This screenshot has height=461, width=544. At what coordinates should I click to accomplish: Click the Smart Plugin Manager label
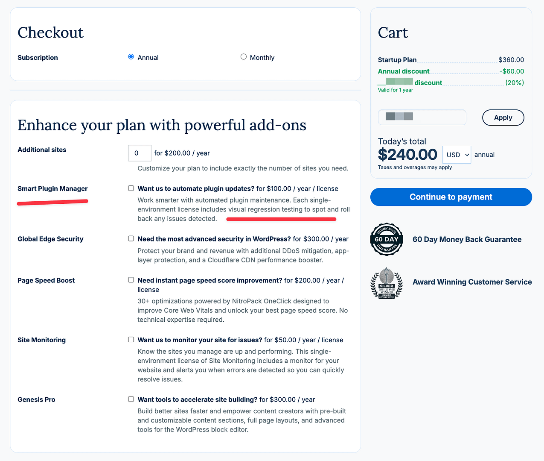tap(52, 189)
